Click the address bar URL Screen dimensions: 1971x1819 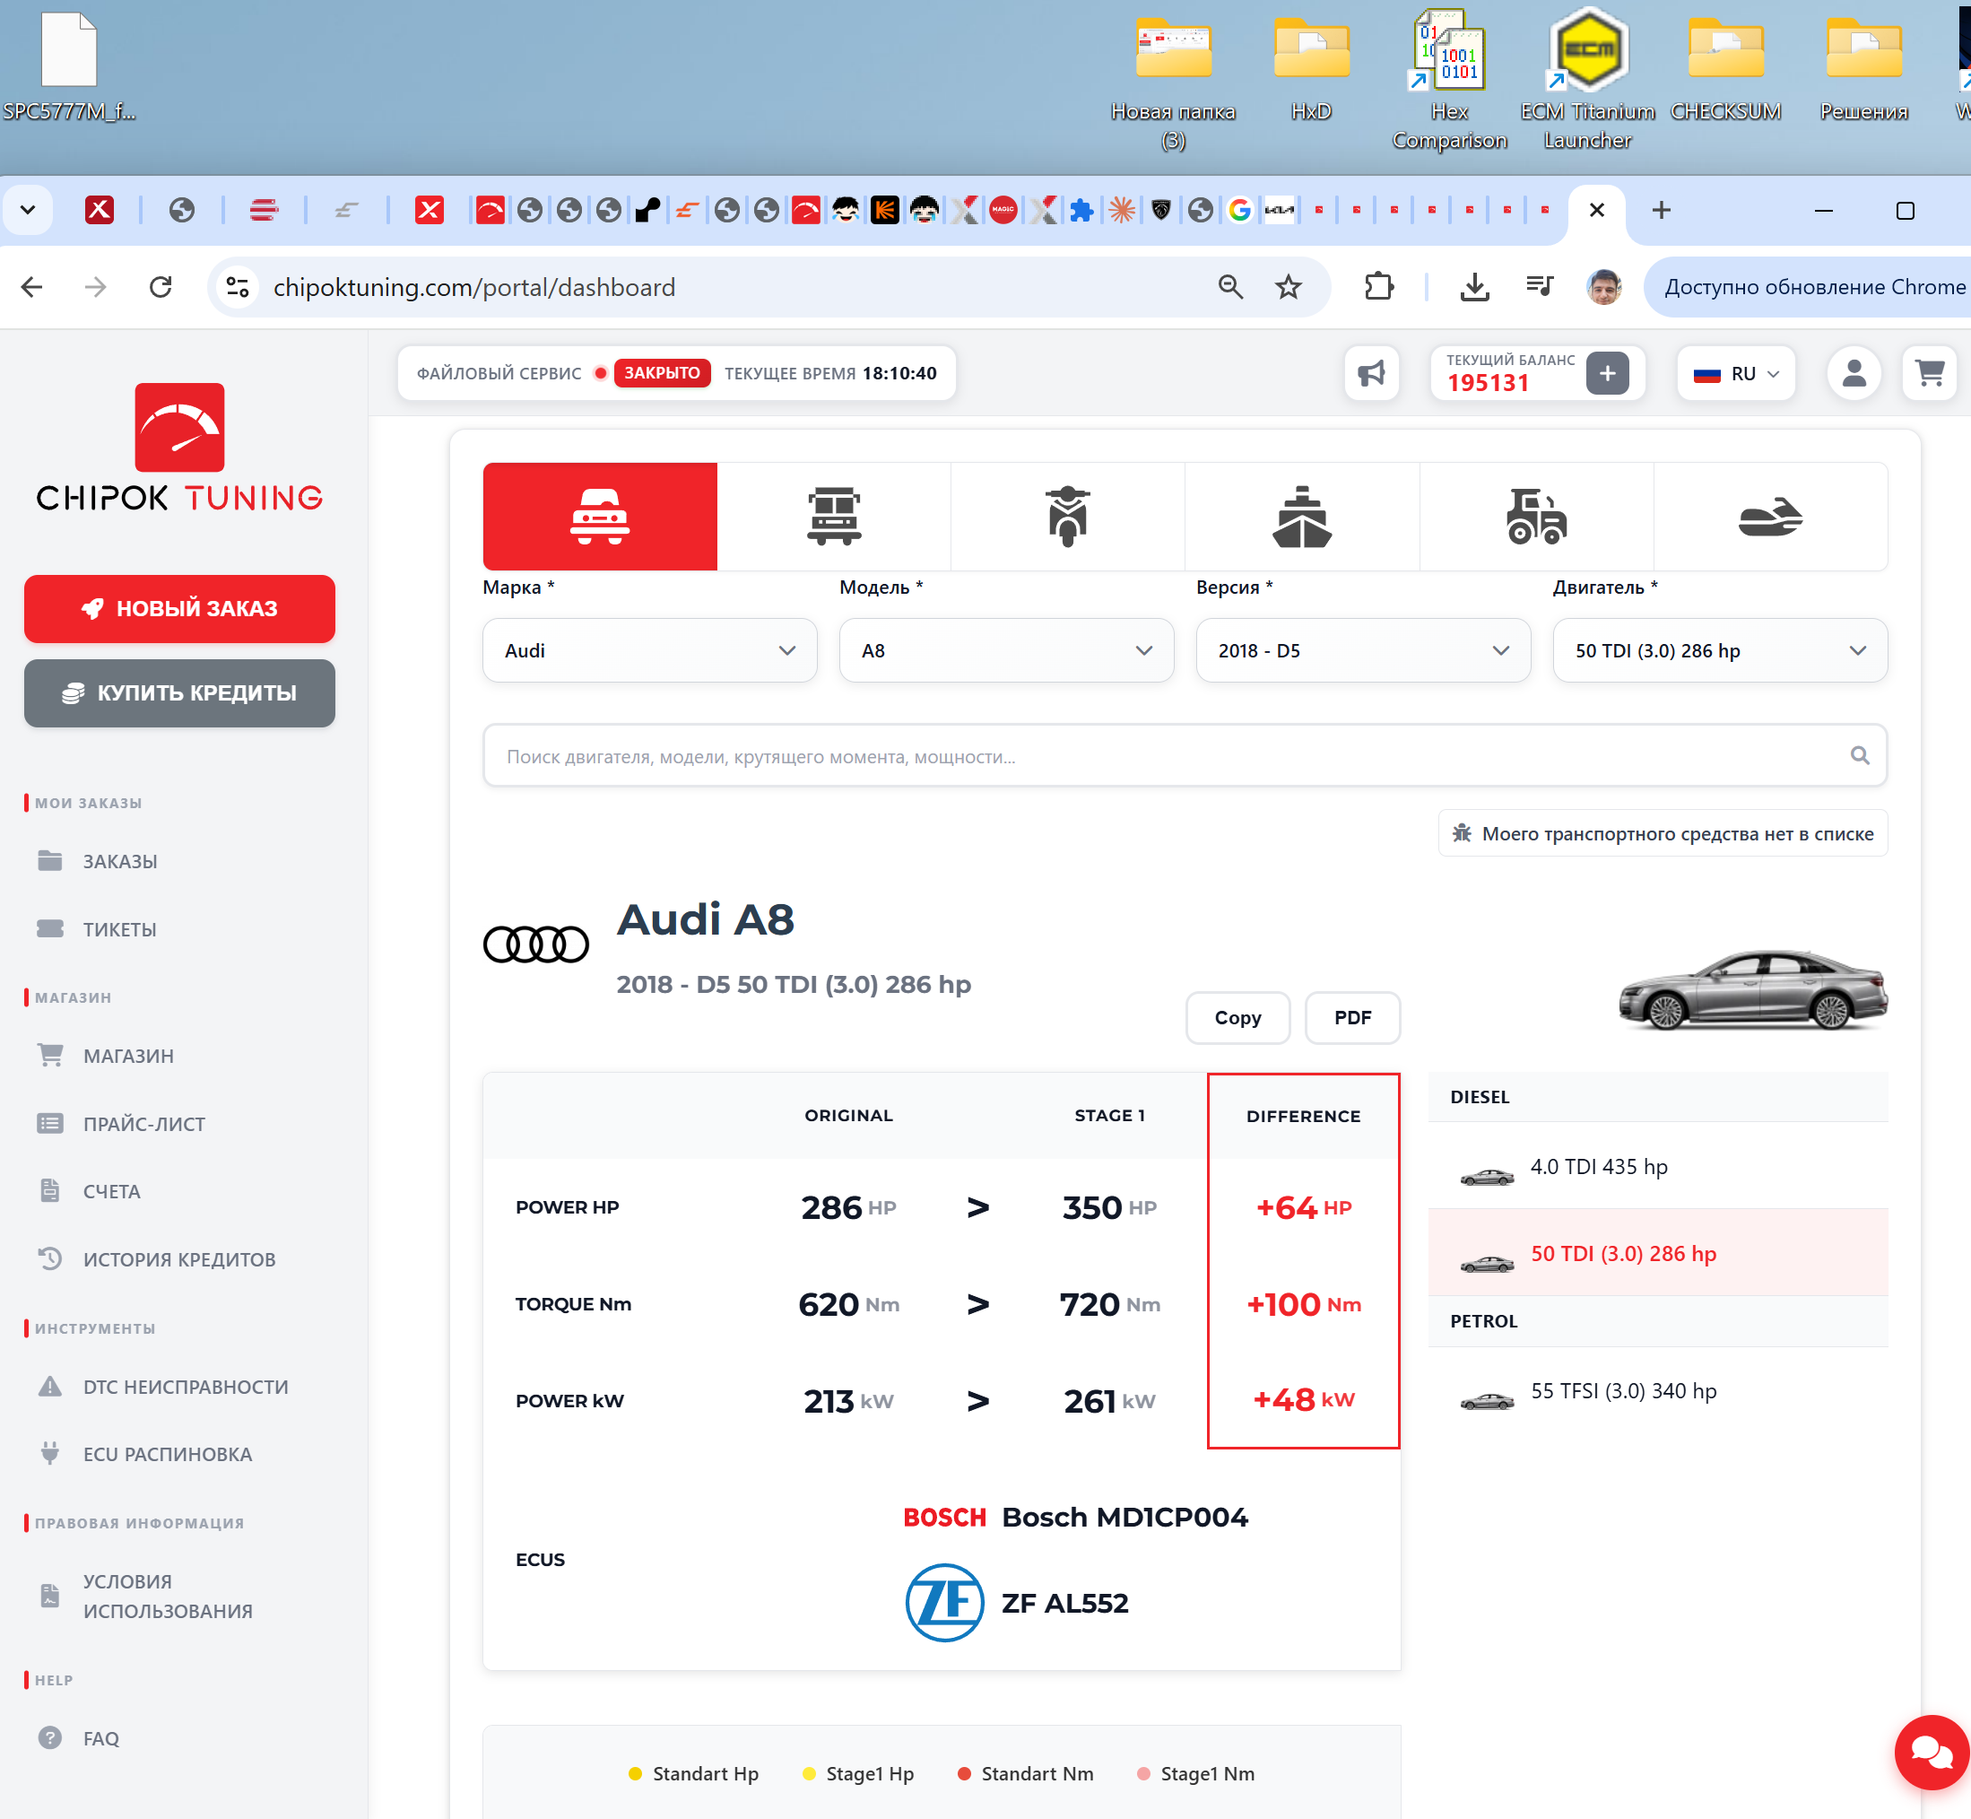pos(474,287)
